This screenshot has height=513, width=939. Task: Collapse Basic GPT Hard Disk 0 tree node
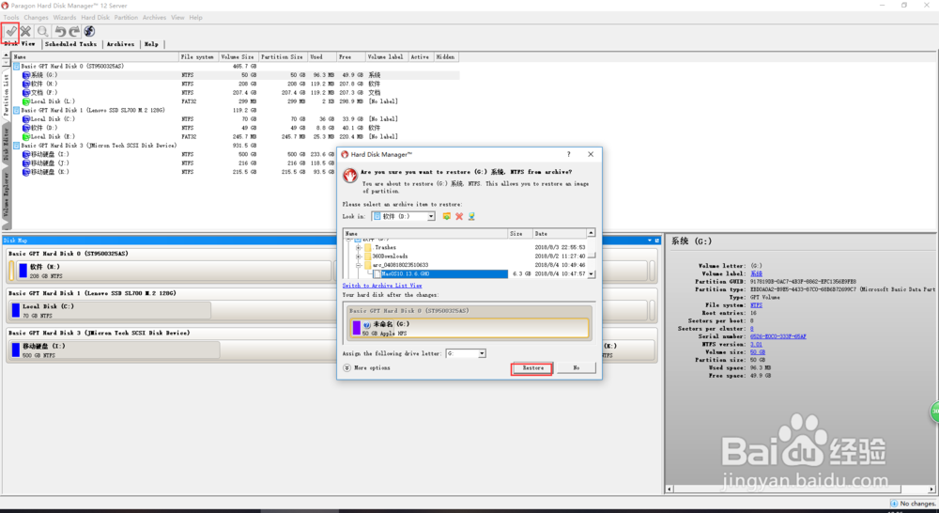pos(16,66)
